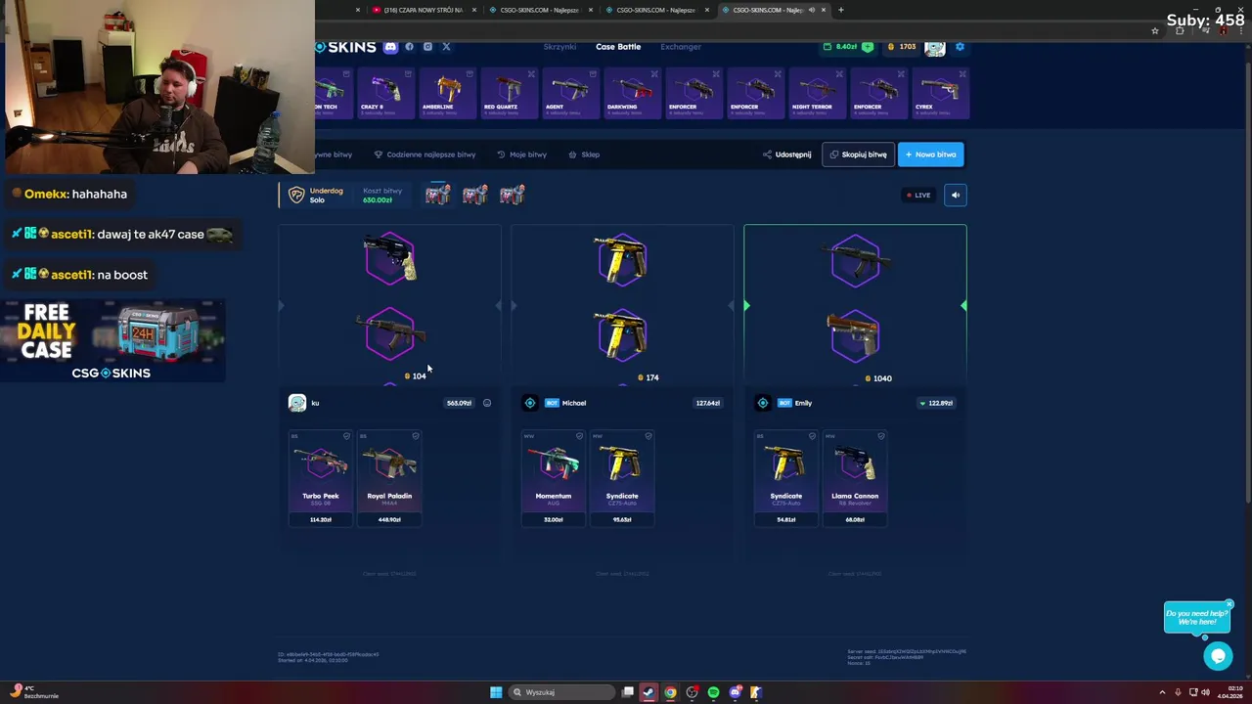The image size is (1252, 704).
Task: Click the Udostępnij share button
Action: tap(786, 154)
